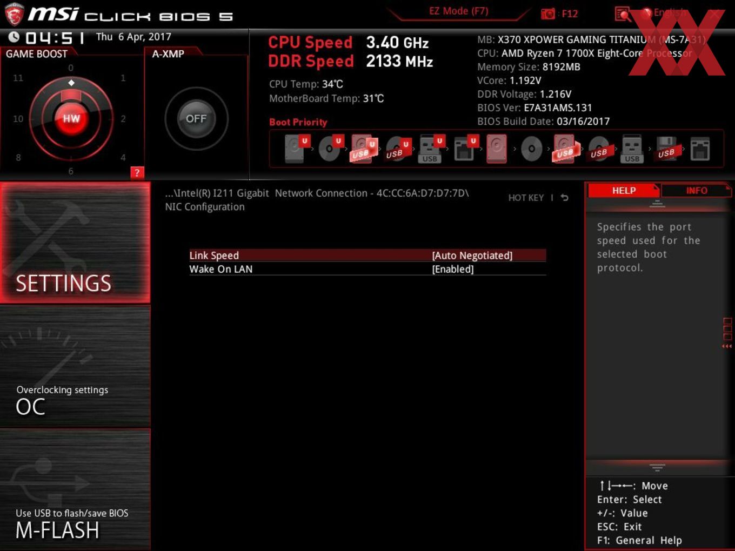Open the M-FLASH tile
The height and width of the screenshot is (551, 735).
75,489
